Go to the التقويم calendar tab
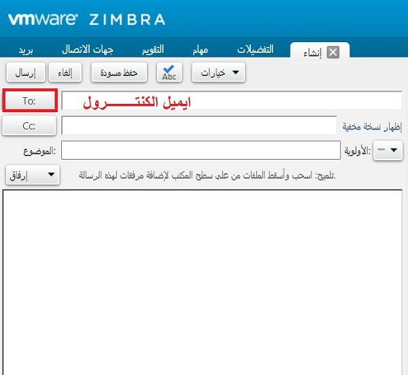Screen dimensions: 408x375 [x=153, y=50]
